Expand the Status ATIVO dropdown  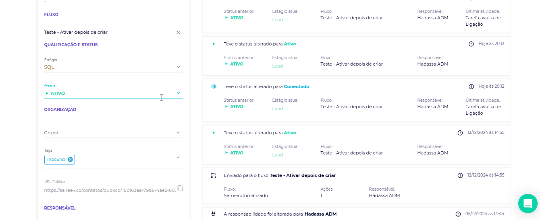click(114, 93)
